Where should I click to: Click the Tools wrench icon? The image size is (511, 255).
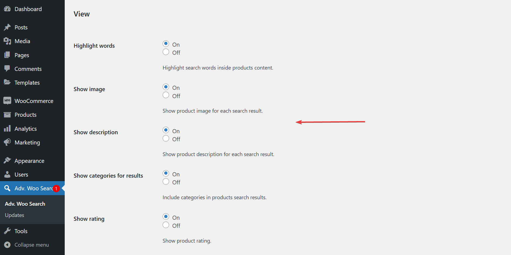click(7, 231)
